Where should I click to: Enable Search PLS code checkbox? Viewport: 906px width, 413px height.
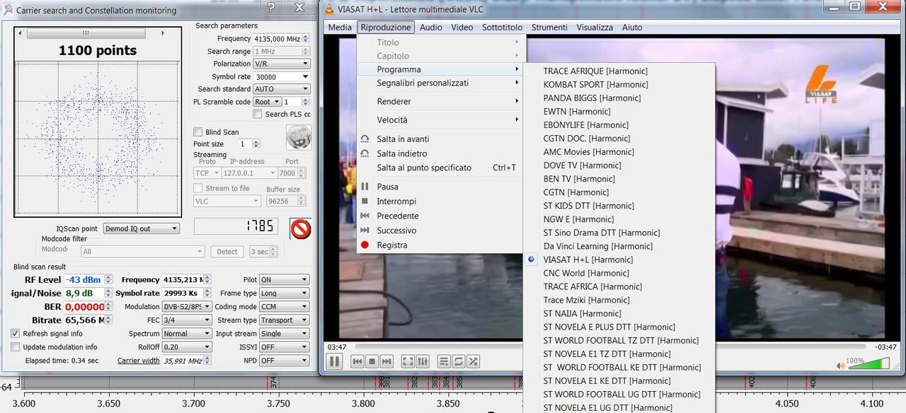pyautogui.click(x=258, y=114)
